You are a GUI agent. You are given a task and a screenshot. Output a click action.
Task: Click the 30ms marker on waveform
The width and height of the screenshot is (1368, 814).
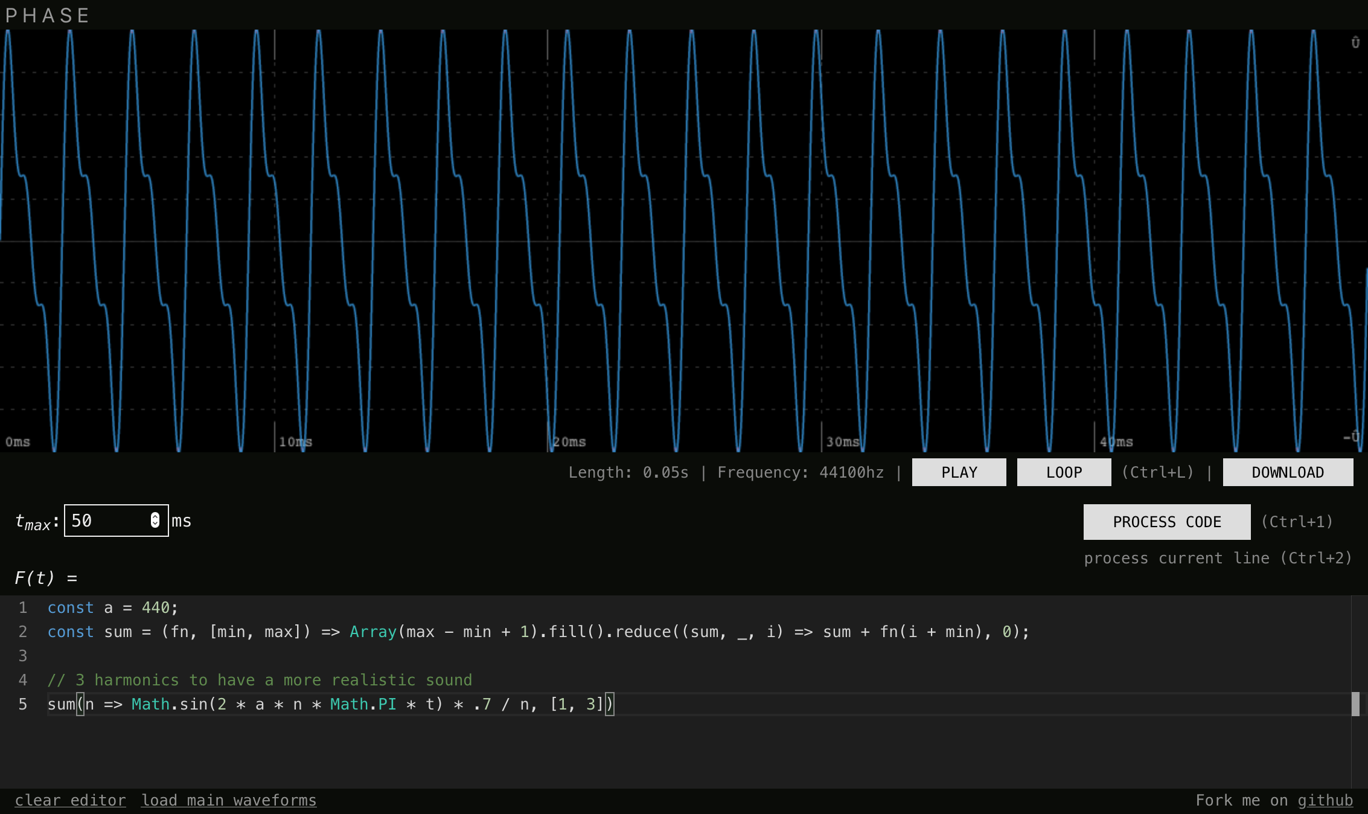843,441
